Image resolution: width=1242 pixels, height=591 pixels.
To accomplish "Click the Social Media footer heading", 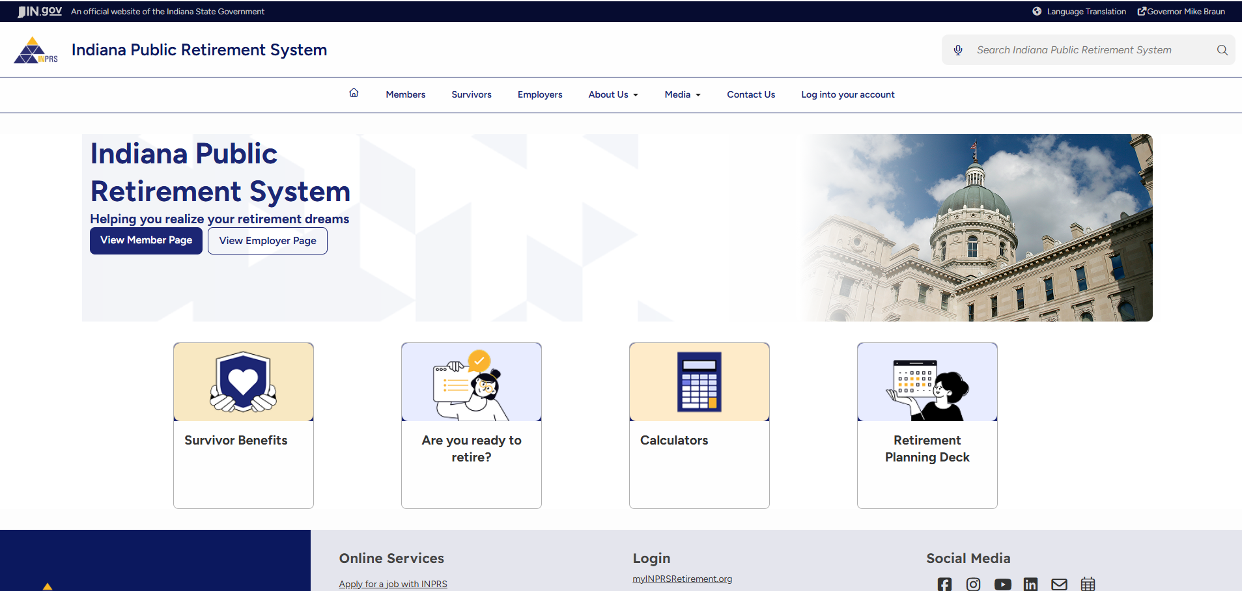I will click(x=968, y=558).
